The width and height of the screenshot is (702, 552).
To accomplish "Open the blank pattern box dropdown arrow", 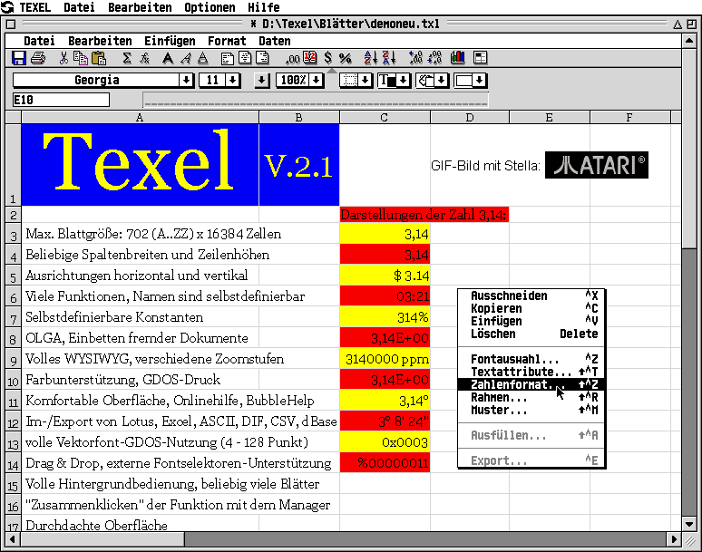I will pyautogui.click(x=480, y=80).
